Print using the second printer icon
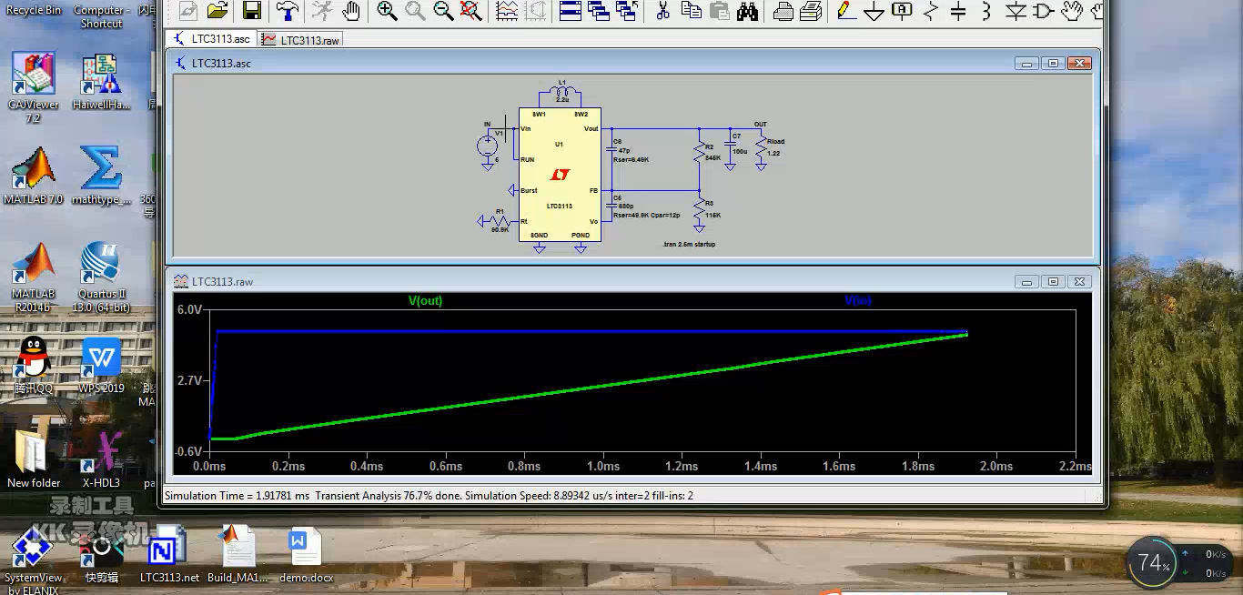The height and width of the screenshot is (595, 1243). pyautogui.click(x=811, y=11)
